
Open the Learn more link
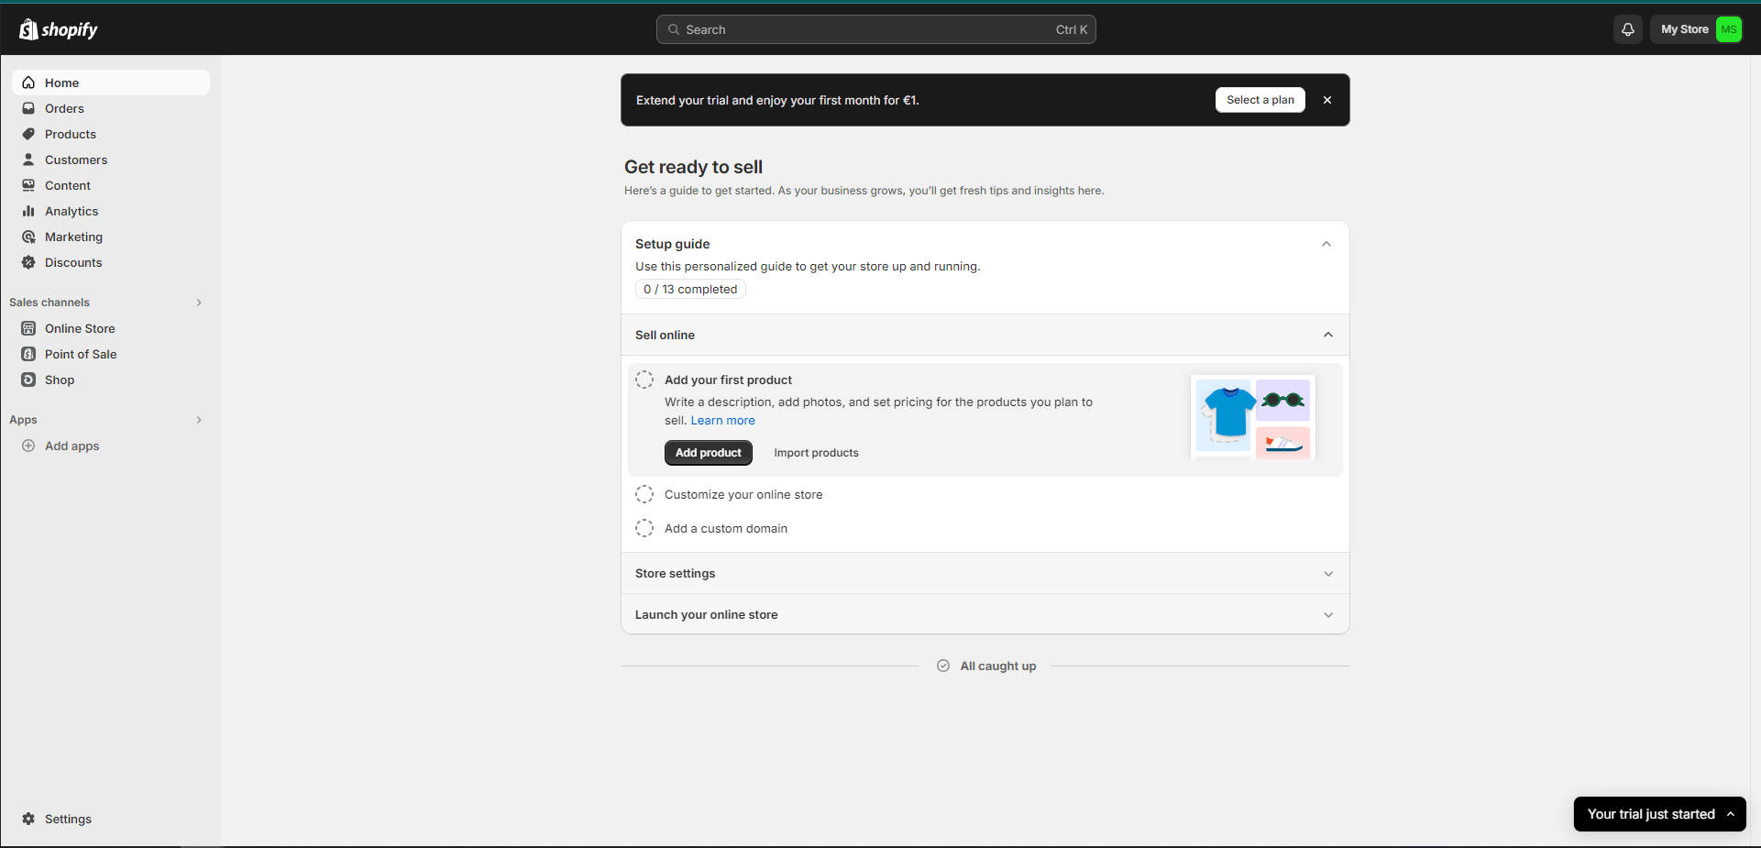point(722,421)
